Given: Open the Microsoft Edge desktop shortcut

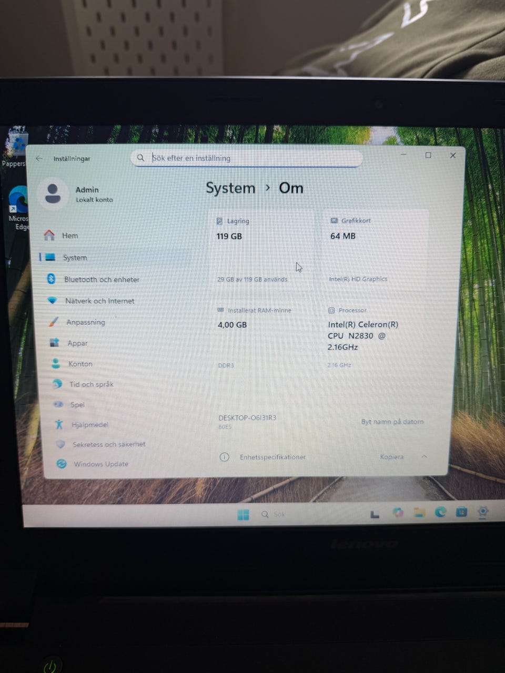Looking at the screenshot, I should 19,208.
